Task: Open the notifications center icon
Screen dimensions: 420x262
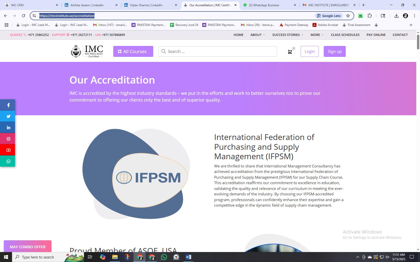Action: 411,257
